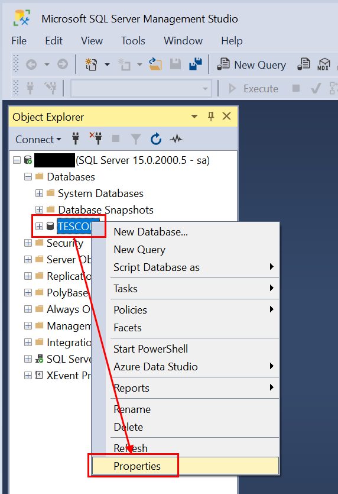This screenshot has height=494, width=338.
Task: Click the Auto Hide pin icon
Action: pyautogui.click(x=211, y=117)
